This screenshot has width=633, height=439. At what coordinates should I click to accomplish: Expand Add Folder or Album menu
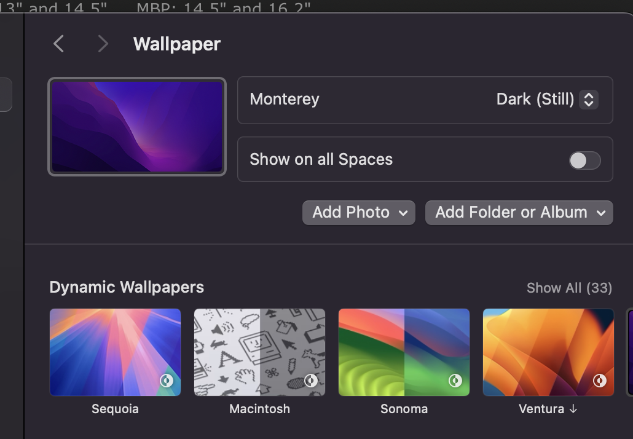pos(519,213)
